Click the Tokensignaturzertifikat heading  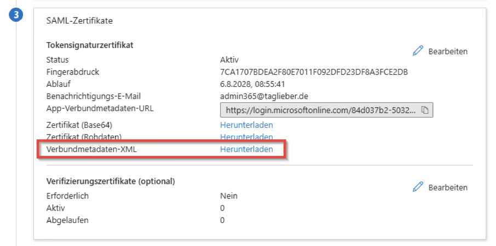90,45
